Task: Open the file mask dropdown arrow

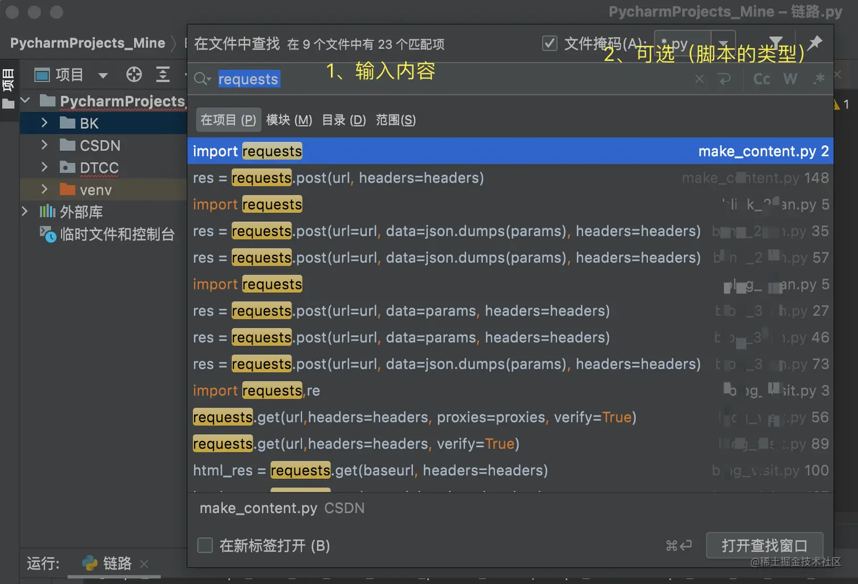Action: pyautogui.click(x=724, y=43)
